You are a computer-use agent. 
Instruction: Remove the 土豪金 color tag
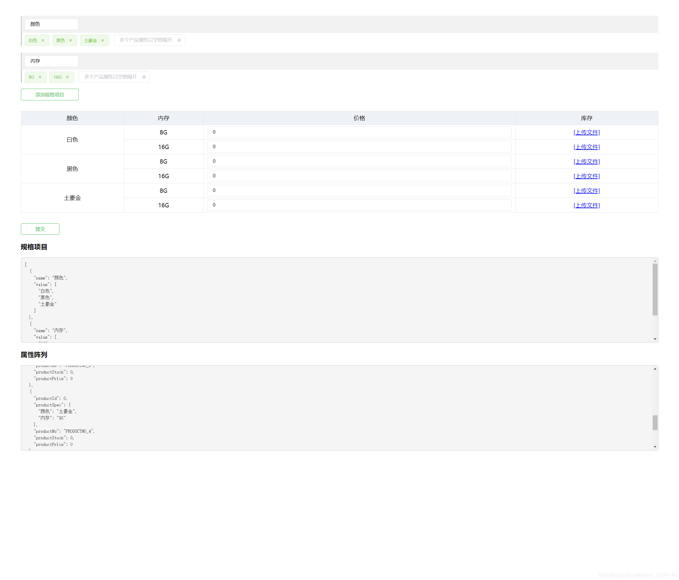pos(103,40)
